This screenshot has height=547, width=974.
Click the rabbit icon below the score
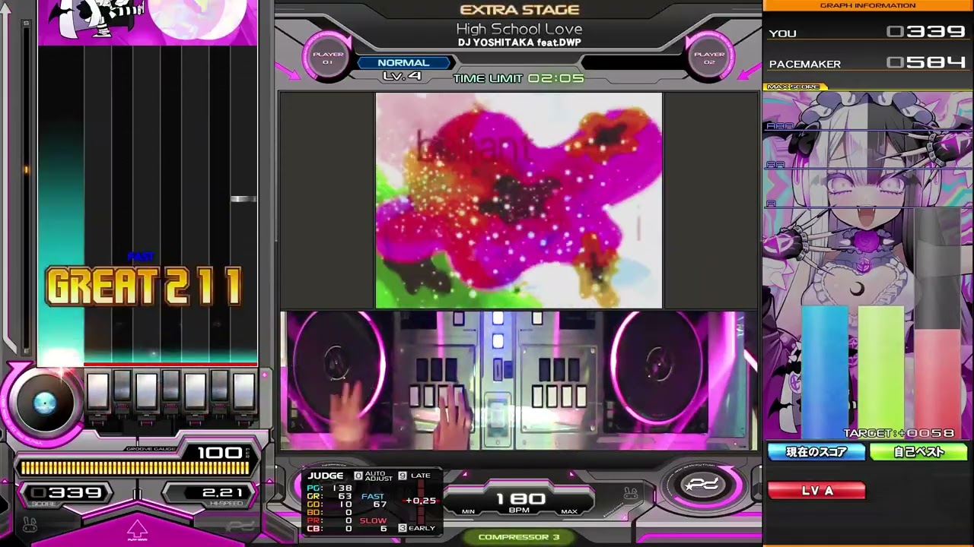coord(29,523)
